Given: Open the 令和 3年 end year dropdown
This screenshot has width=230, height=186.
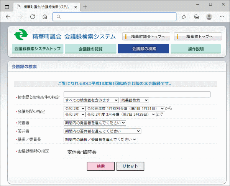Looking at the screenshot, I should tap(75, 115).
